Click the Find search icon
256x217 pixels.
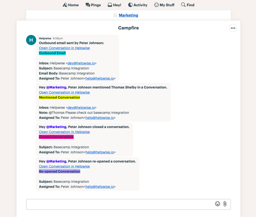pyautogui.click(x=183, y=5)
